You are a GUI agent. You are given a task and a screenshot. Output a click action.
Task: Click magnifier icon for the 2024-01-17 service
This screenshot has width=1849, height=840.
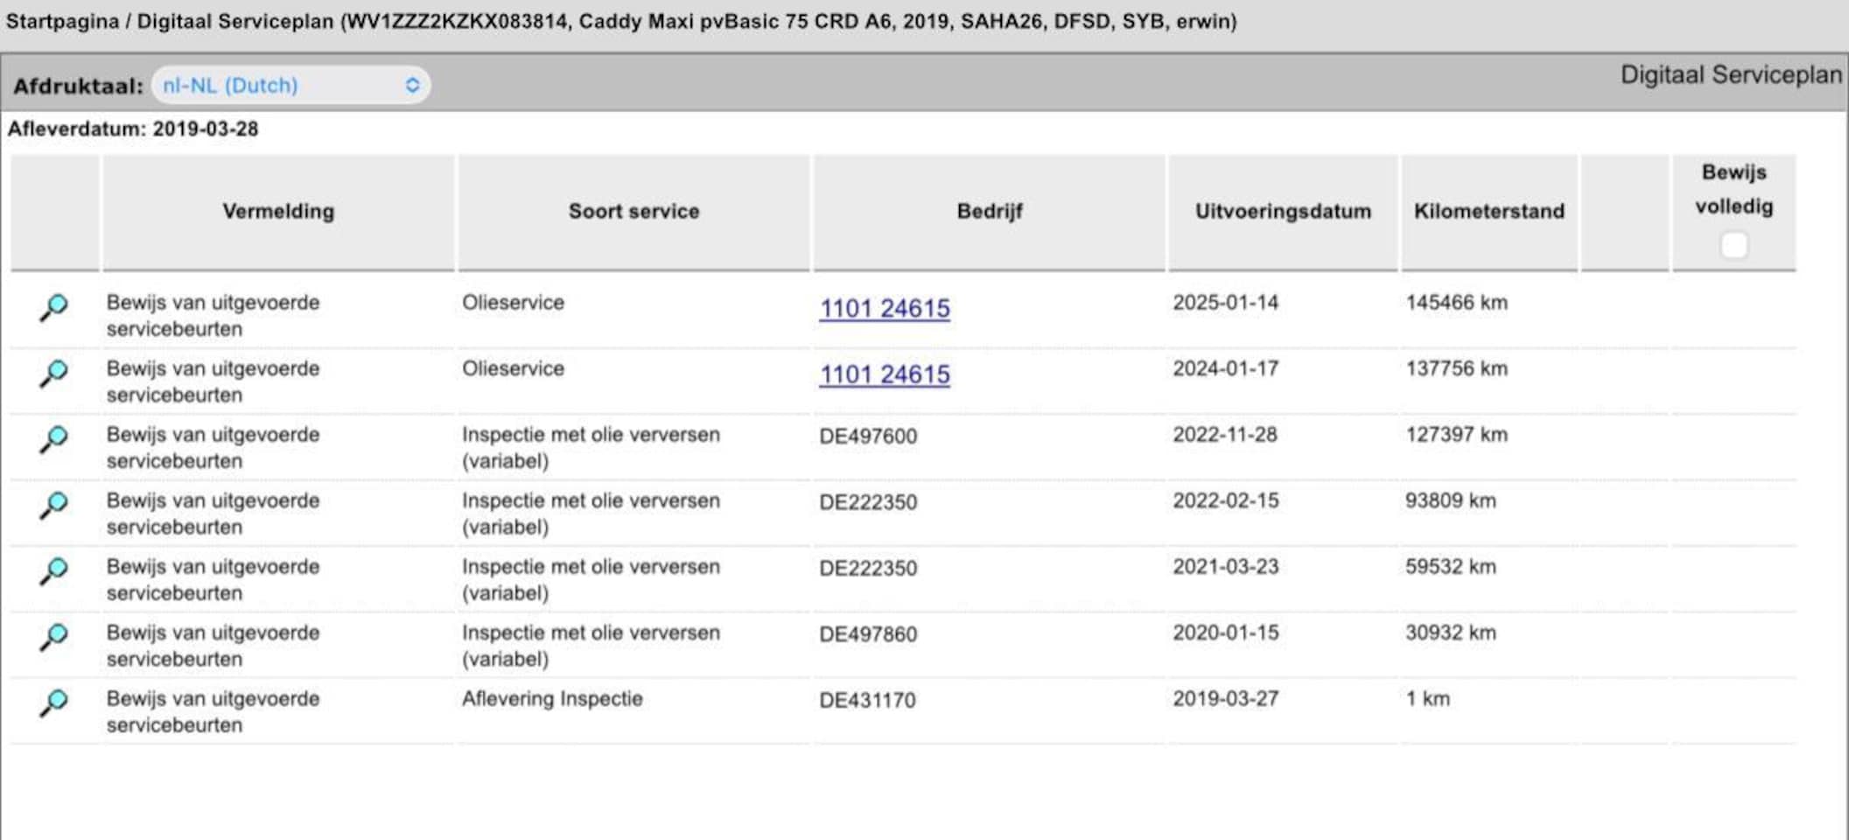pos(53,374)
